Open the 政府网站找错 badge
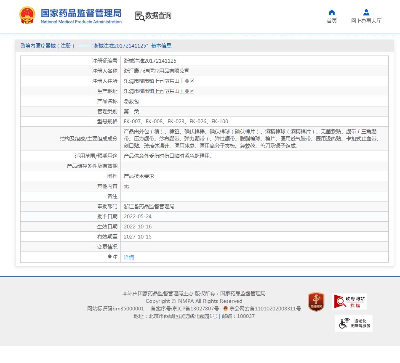 (x=349, y=302)
